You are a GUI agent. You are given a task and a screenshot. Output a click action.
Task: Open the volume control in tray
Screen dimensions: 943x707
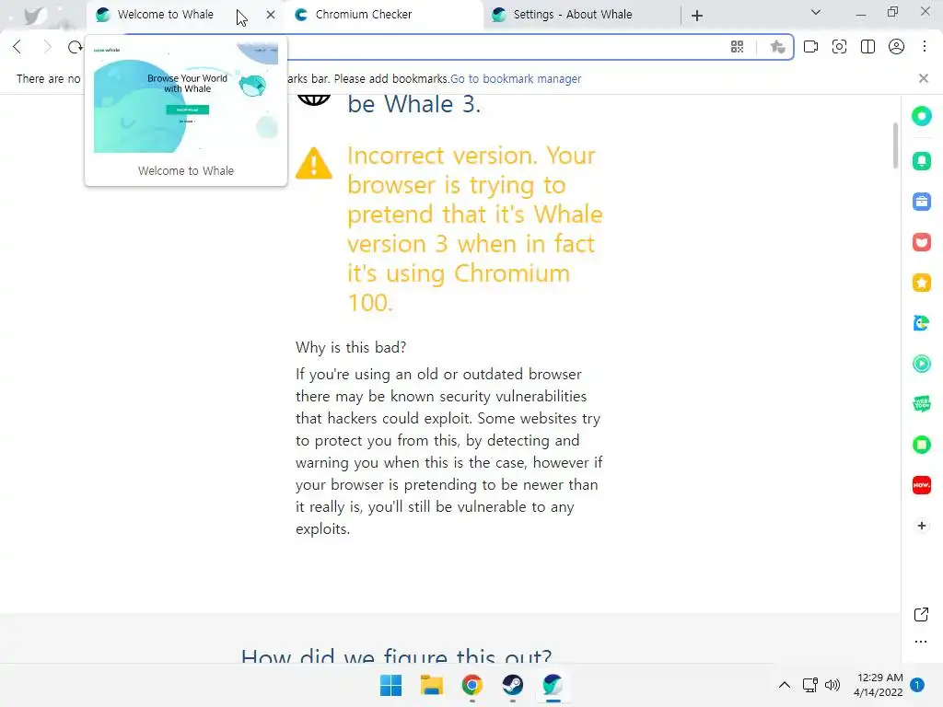832,685
